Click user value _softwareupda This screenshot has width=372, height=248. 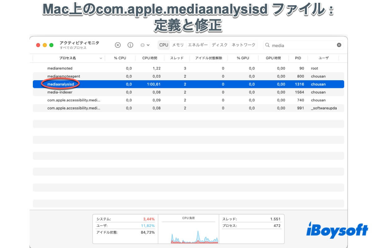coord(324,108)
